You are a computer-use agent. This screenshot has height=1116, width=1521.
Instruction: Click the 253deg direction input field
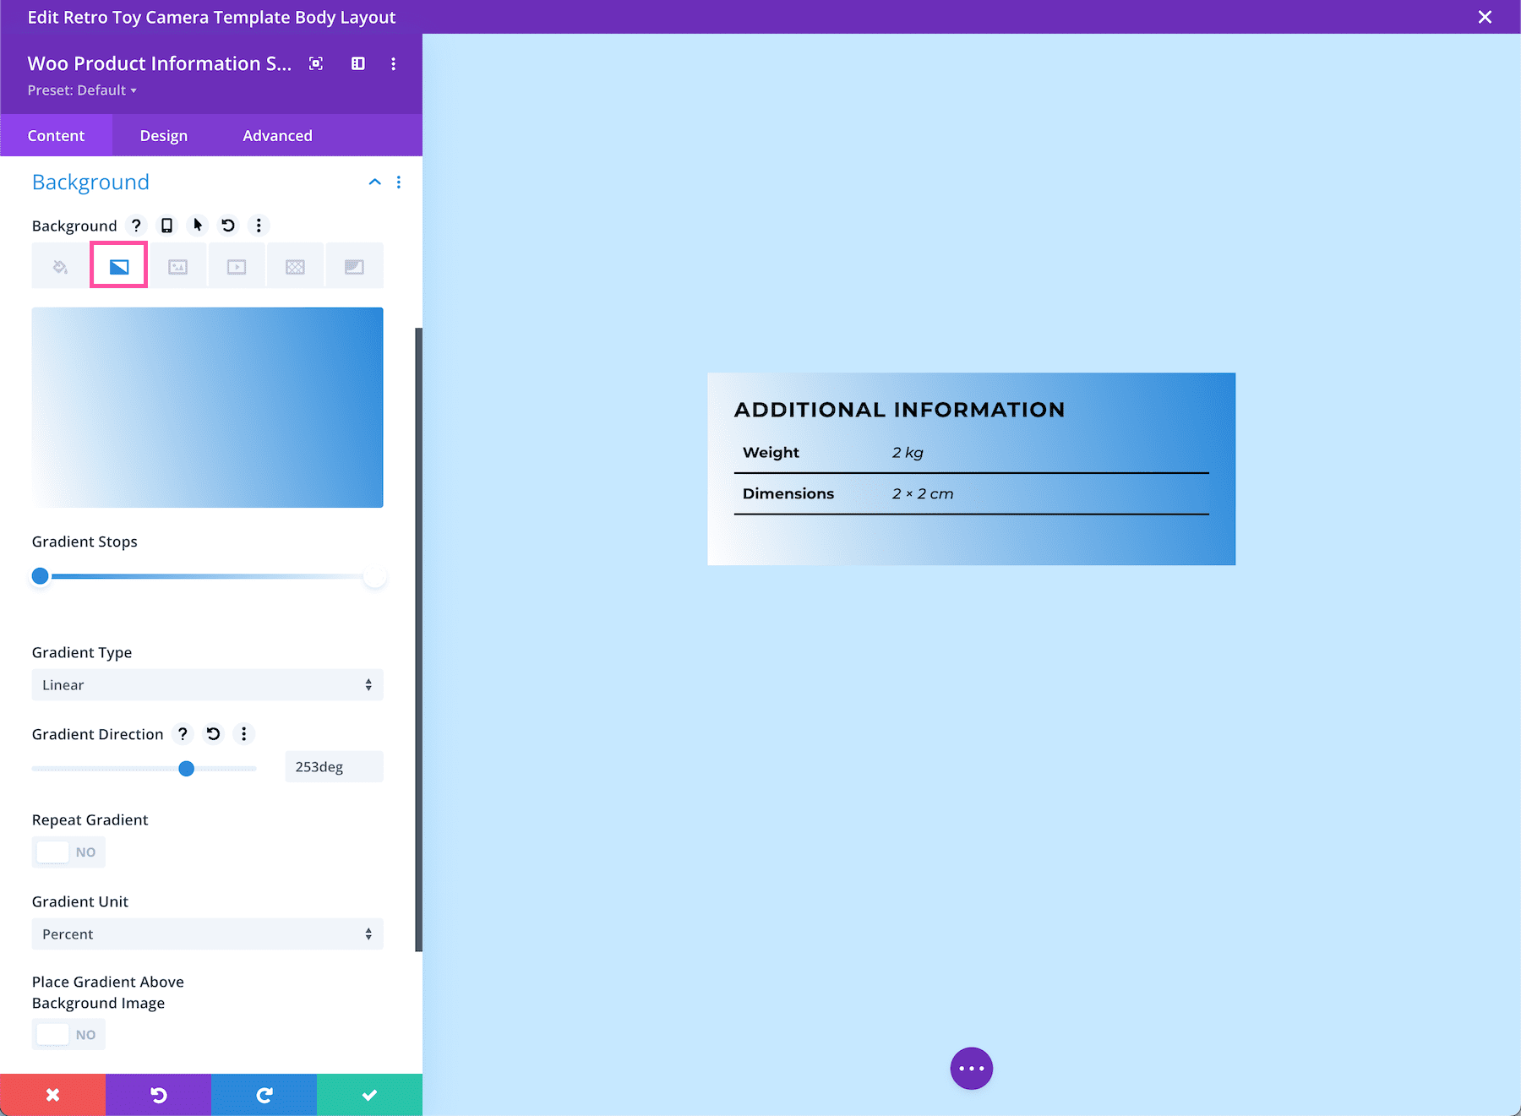333,766
